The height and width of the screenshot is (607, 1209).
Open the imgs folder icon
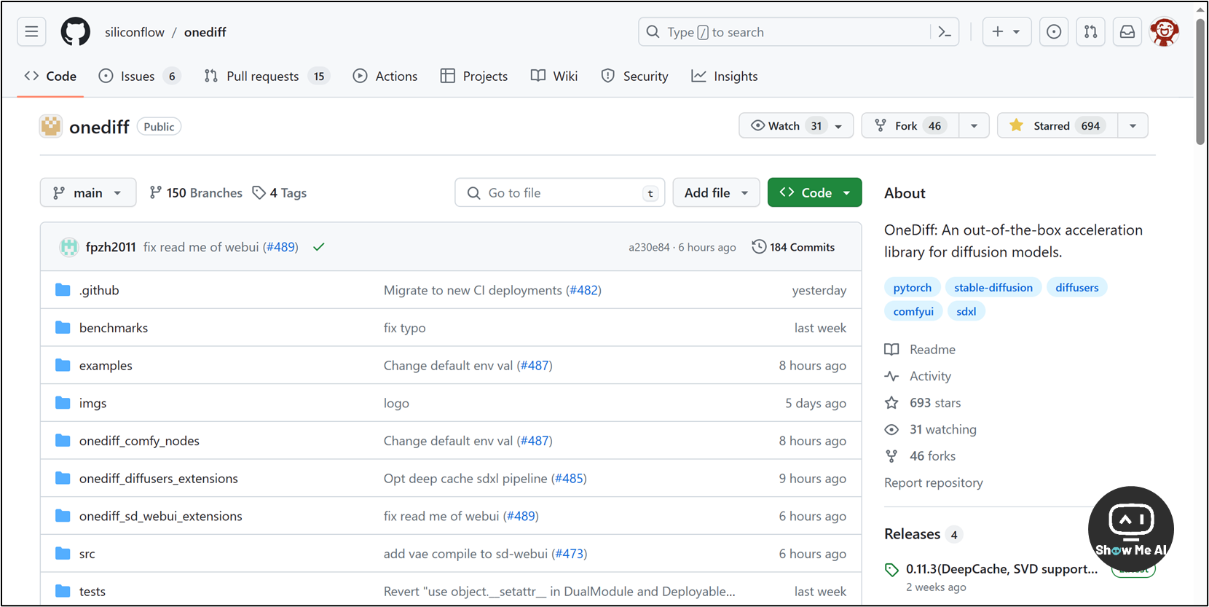pyautogui.click(x=63, y=403)
